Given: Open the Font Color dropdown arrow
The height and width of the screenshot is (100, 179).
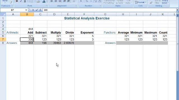Looking at the screenshot, I should point(46,1).
